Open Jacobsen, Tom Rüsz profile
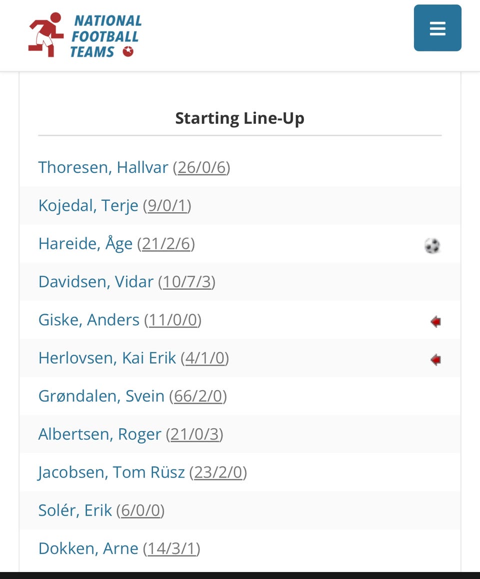This screenshot has height=579, width=480. 111,472
